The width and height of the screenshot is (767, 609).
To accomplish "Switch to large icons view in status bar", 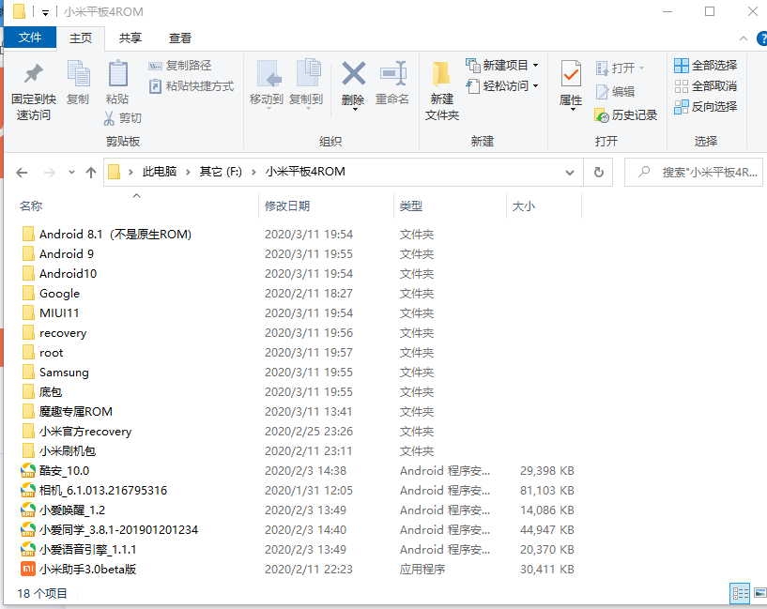I will click(x=759, y=593).
